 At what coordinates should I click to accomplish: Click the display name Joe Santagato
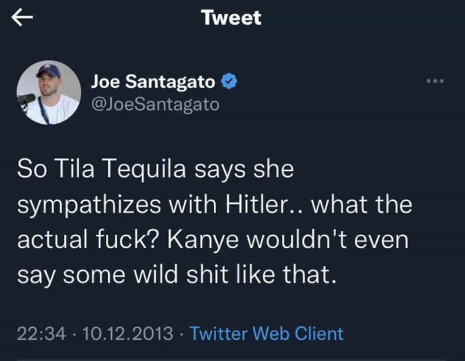[x=153, y=81]
